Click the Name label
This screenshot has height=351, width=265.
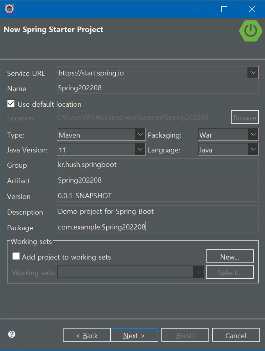(16, 89)
